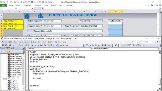Image resolution: width=162 pixels, height=91 pixels.
Task: Open Excel green File tab
Action: point(3,5)
